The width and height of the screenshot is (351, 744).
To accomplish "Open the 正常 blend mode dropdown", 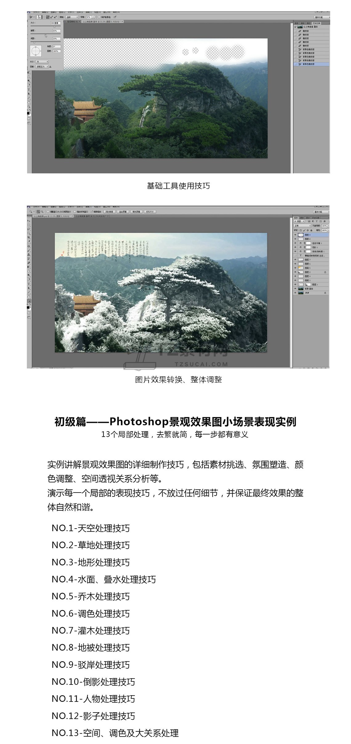I will tap(302, 226).
